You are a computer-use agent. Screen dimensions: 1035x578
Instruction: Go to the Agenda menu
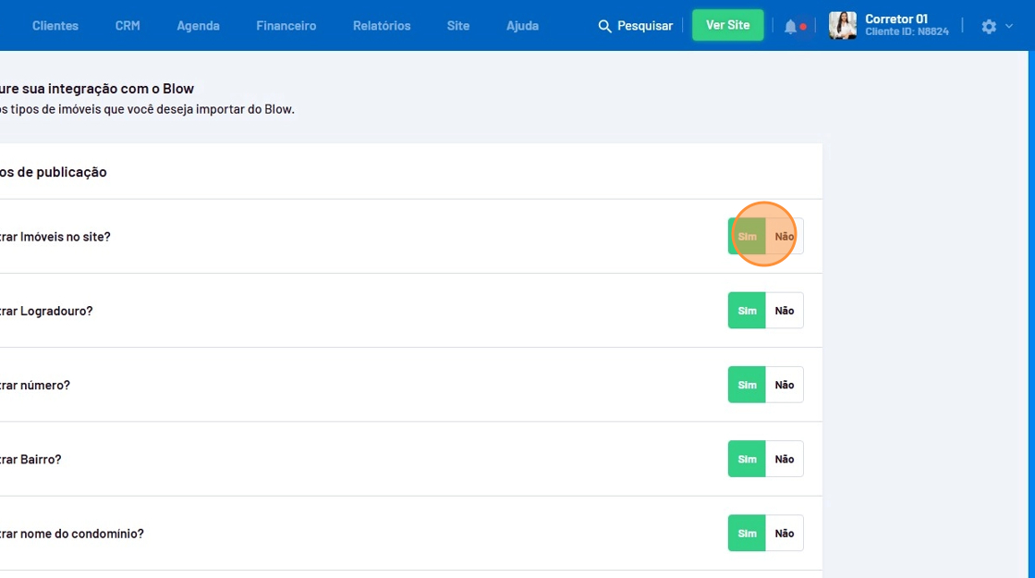click(198, 26)
